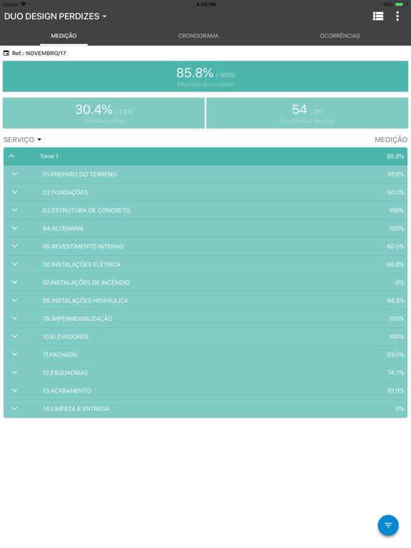Select 07.INSTALAÇÕES DE INCÊNDIO label
411x548 pixels.
[x=86, y=283]
